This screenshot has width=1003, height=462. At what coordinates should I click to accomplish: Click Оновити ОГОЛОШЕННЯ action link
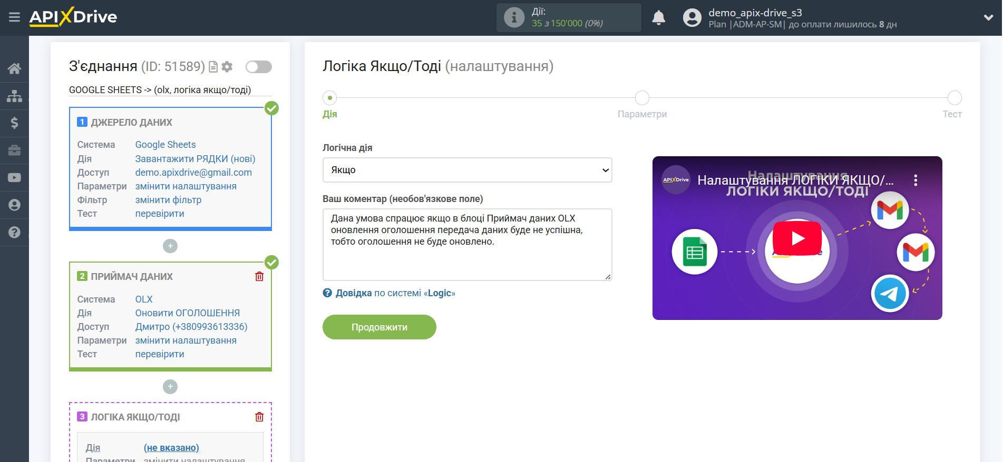187,313
